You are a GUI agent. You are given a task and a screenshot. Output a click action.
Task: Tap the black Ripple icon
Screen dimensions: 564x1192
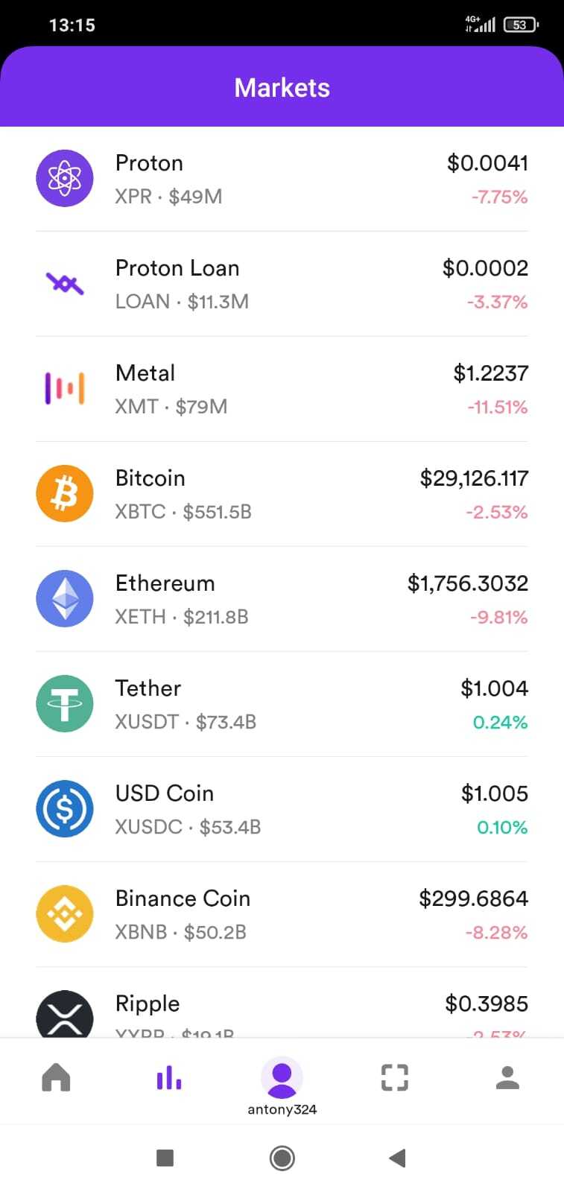tap(65, 1015)
